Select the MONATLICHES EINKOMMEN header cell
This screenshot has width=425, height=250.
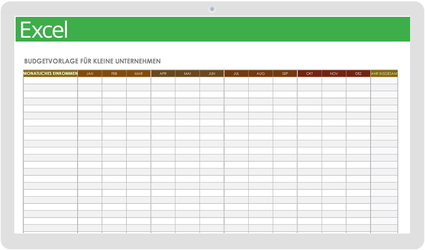pyautogui.click(x=51, y=73)
